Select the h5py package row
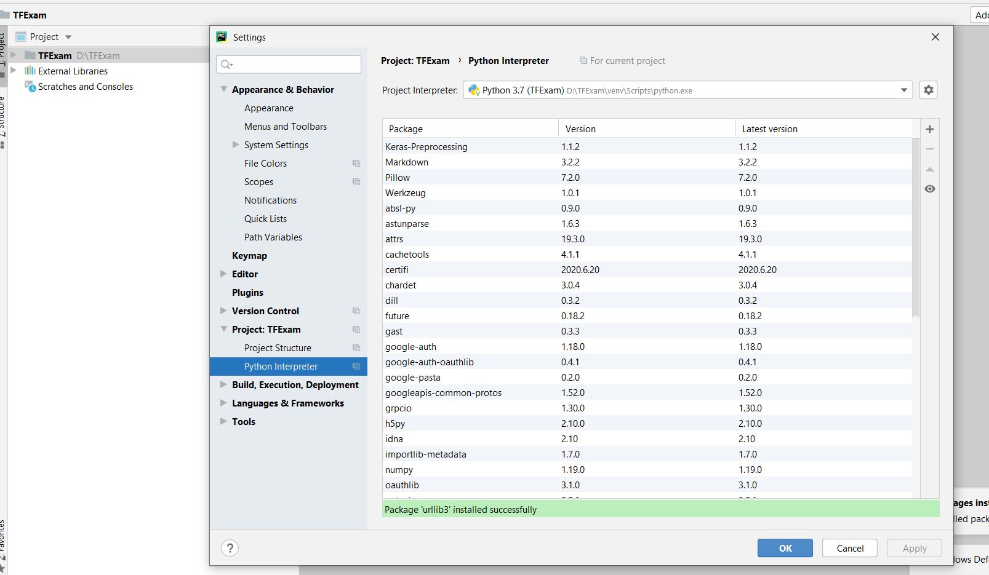Screen dimensions: 989x575 click(647, 423)
